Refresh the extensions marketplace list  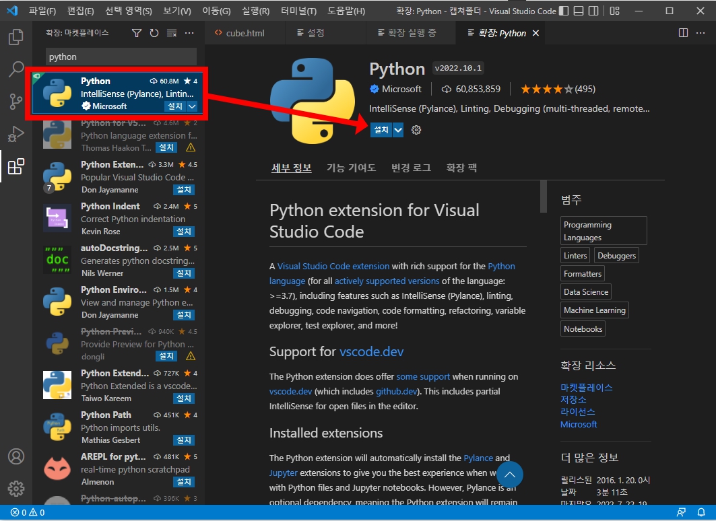[154, 33]
